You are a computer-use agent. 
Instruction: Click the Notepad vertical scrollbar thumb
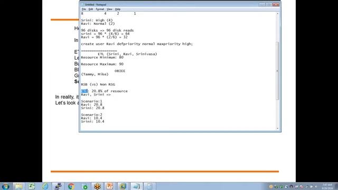tap(277, 71)
